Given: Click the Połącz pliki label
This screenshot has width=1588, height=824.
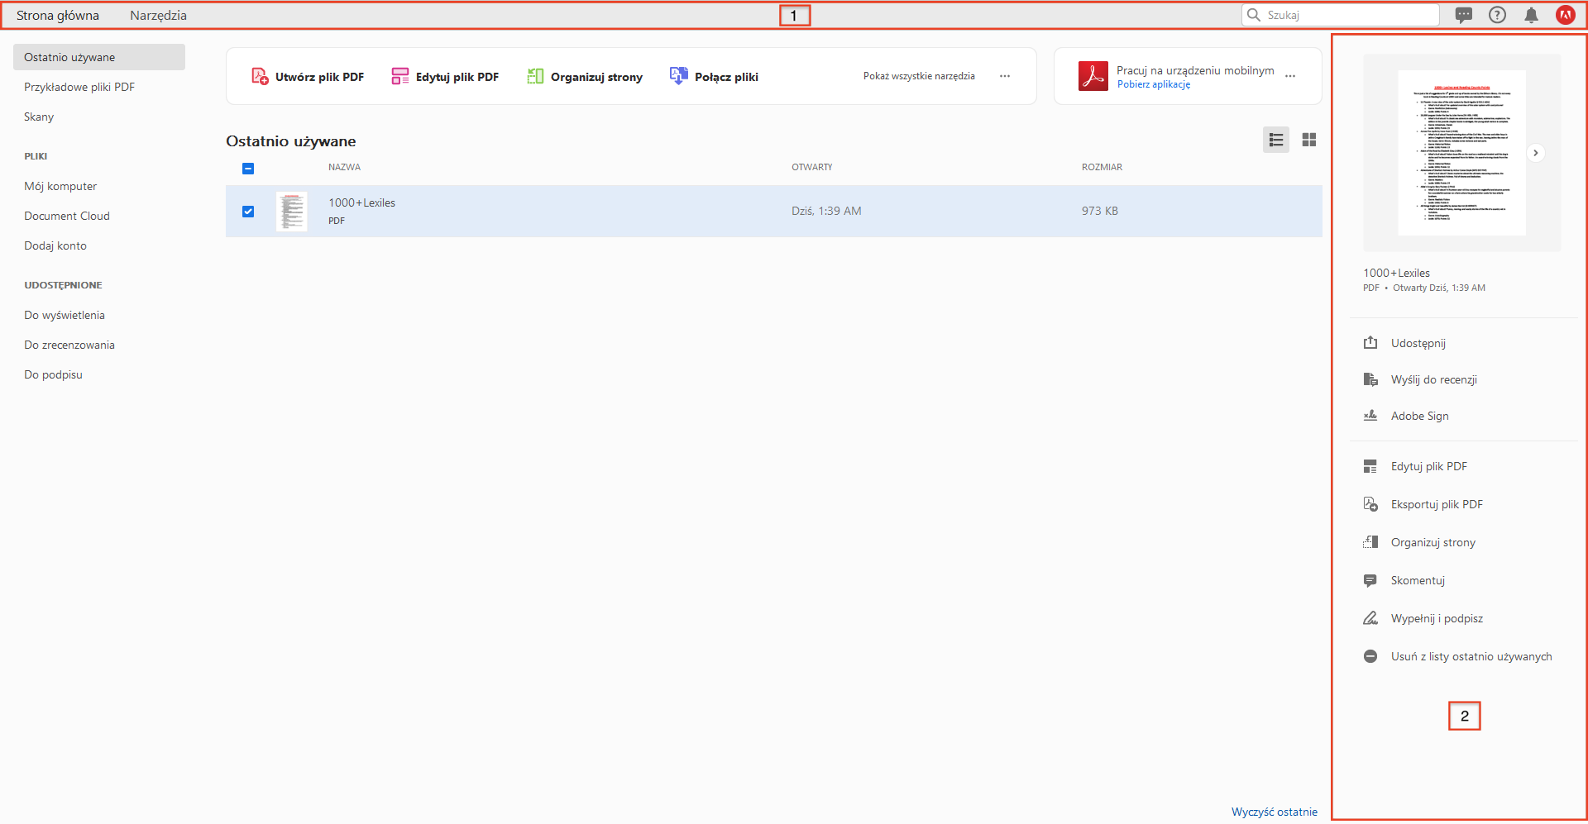Looking at the screenshot, I should [x=726, y=77].
